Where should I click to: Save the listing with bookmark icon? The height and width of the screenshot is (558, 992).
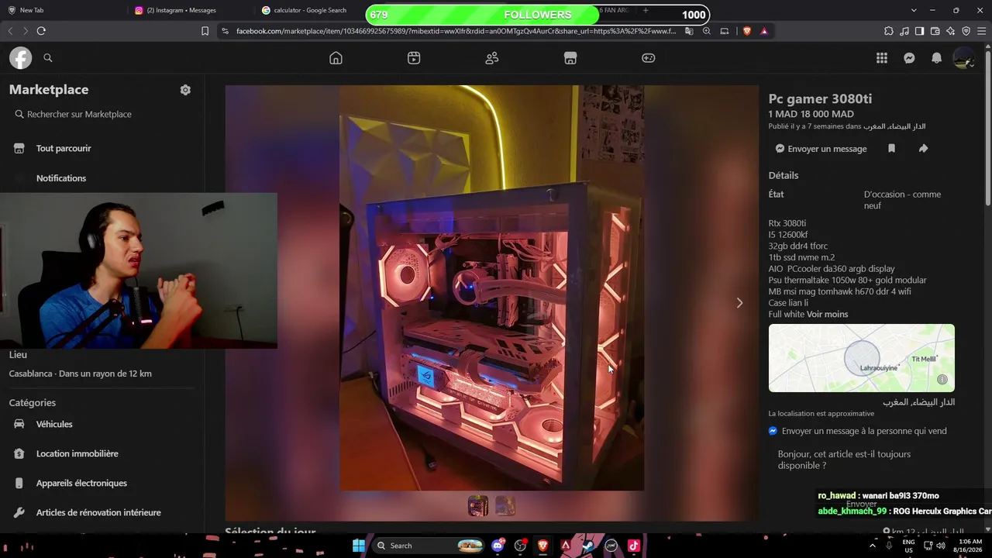pyautogui.click(x=891, y=149)
